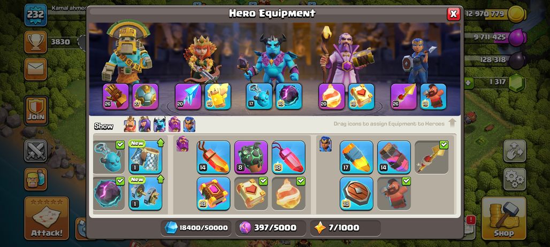Click the equipped Dark Orb item with checkmark

[x=109, y=194]
